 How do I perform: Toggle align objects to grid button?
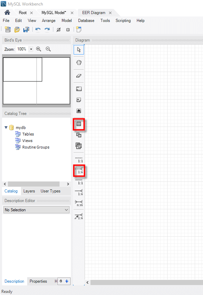pyautogui.click(x=59, y=29)
